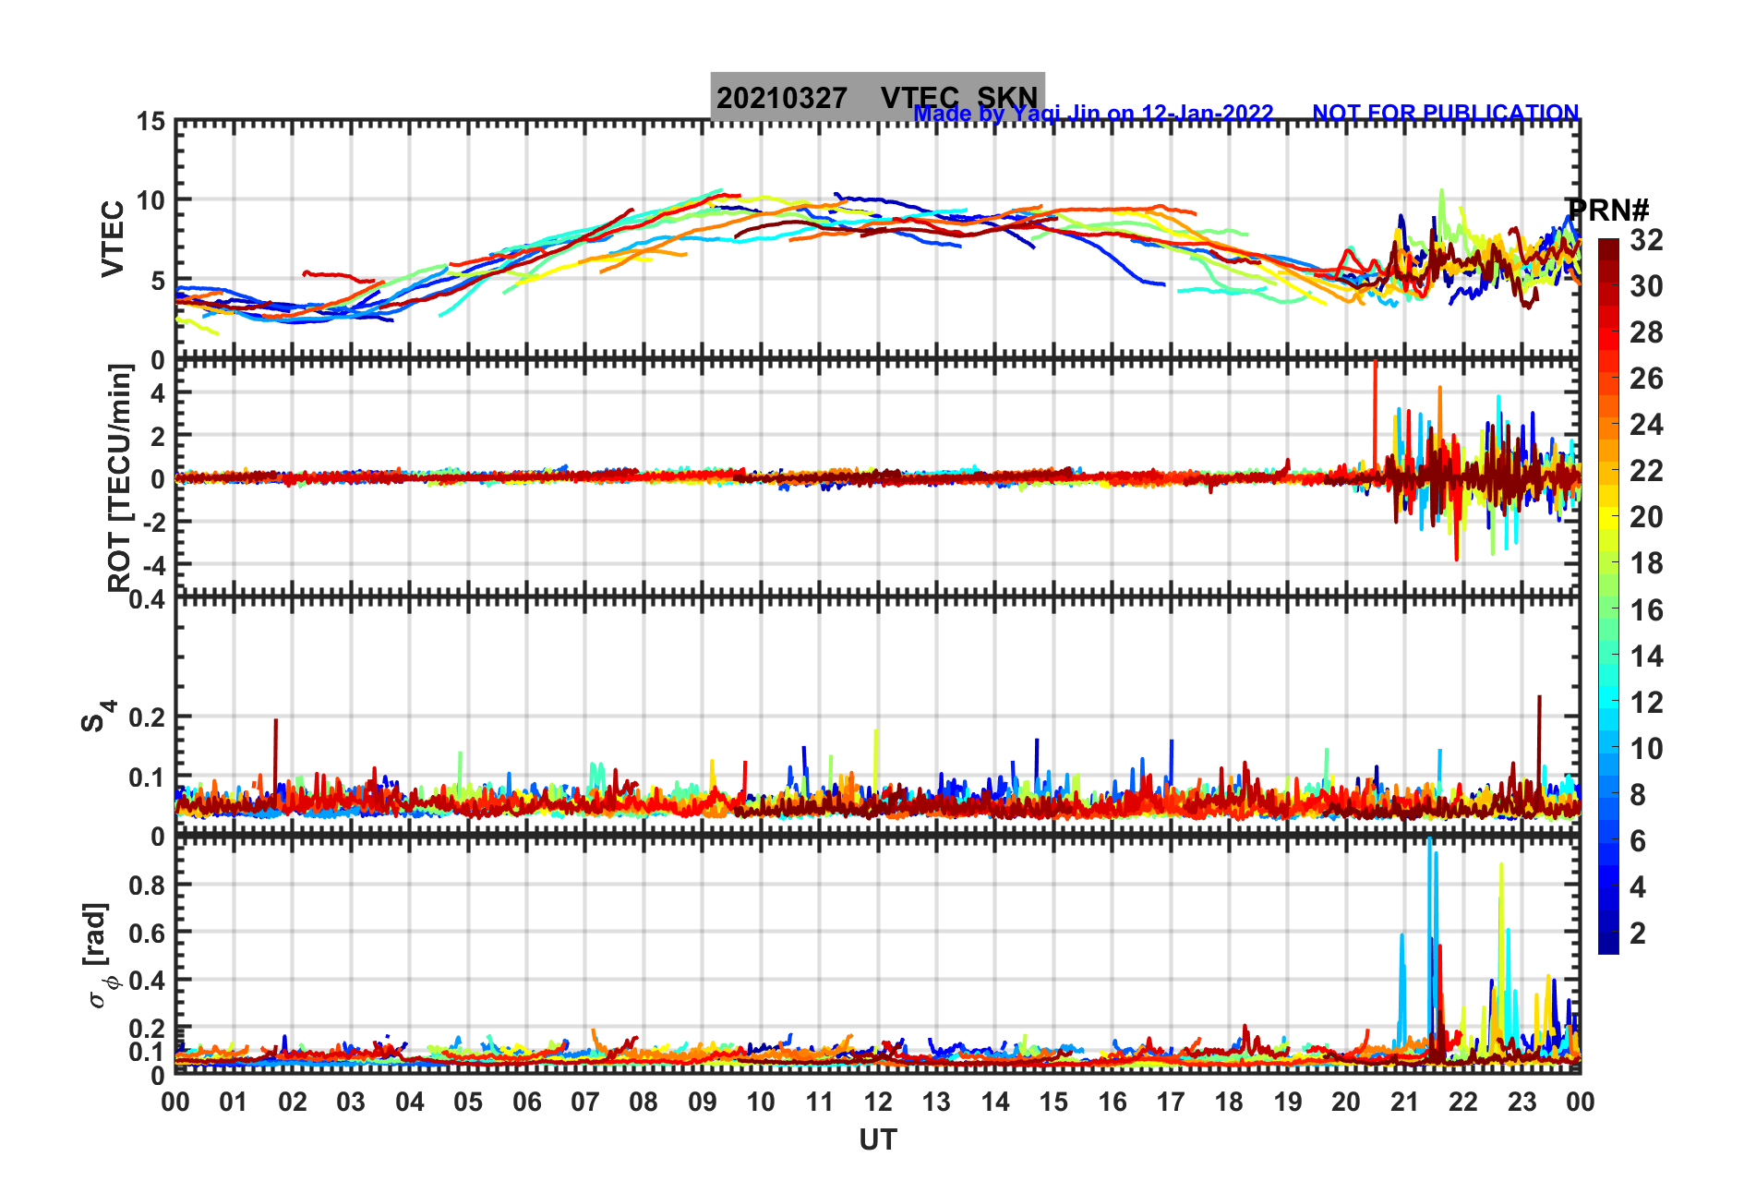Click the plot title '20210327 VTEC SKN'
Image resolution: width=1756 pixels, height=1193 pixels.
coord(876,97)
